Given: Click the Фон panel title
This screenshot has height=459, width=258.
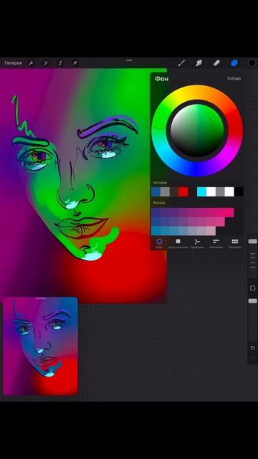Looking at the screenshot, I should (x=161, y=78).
